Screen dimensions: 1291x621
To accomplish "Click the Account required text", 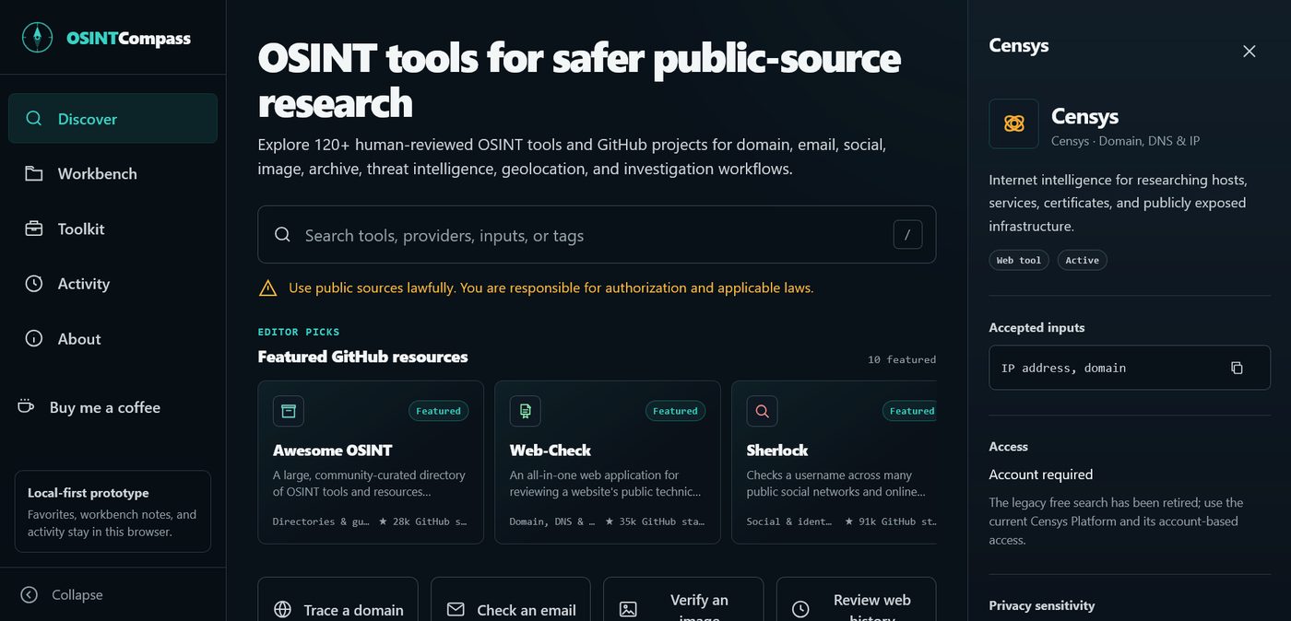I will [1041, 475].
